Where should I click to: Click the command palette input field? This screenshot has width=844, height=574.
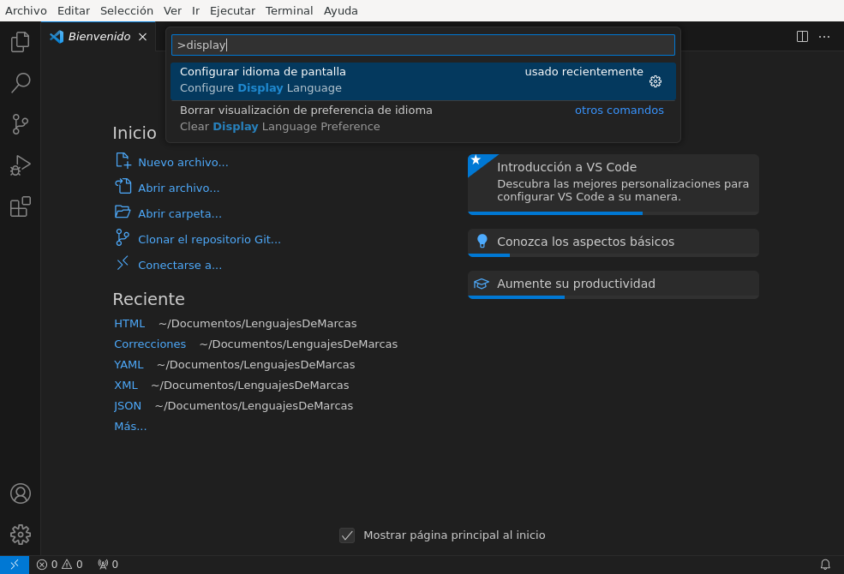click(x=423, y=45)
